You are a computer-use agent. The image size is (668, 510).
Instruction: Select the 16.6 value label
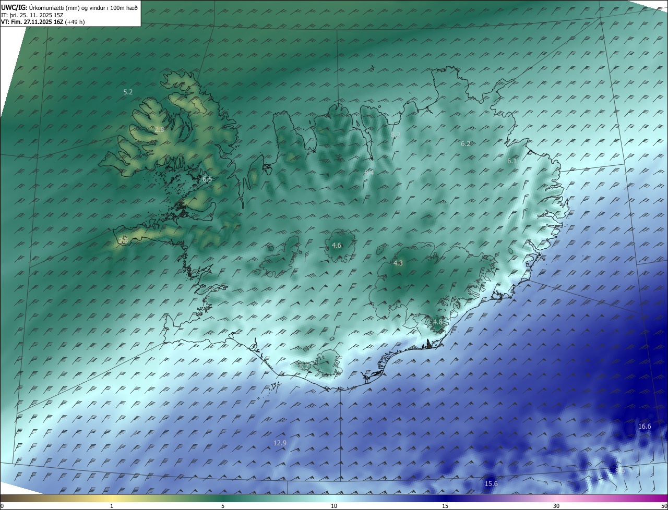click(x=645, y=426)
